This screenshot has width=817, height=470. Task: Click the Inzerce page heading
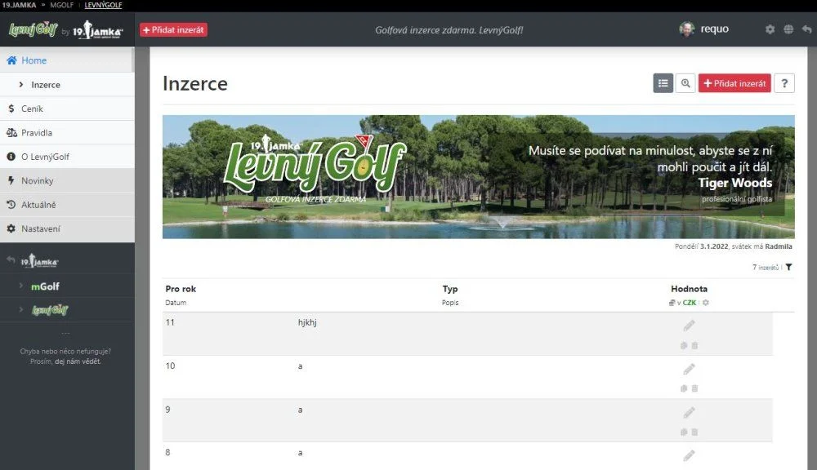coord(195,83)
